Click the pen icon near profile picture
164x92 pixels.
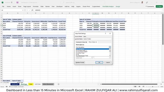(x=147, y=2)
